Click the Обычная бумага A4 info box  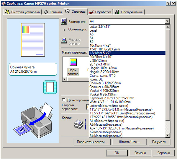(33, 69)
